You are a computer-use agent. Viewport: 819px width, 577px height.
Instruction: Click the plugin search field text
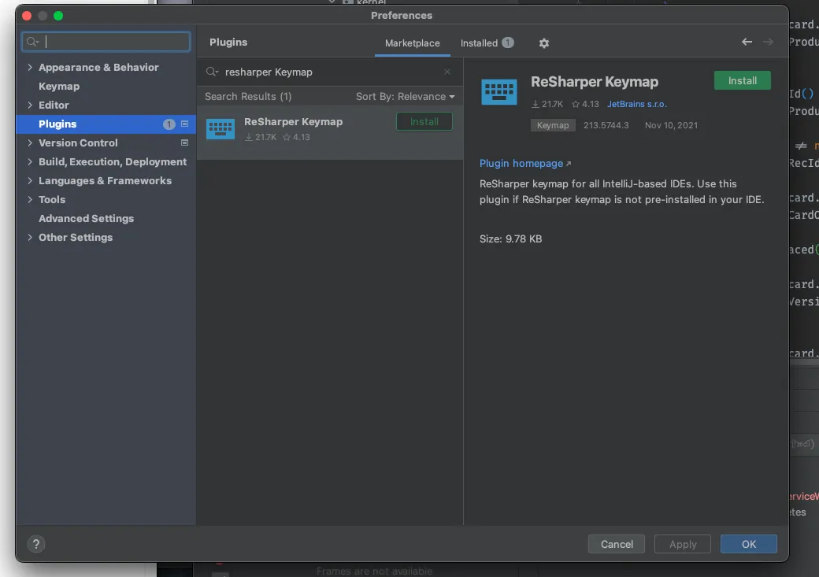[269, 72]
